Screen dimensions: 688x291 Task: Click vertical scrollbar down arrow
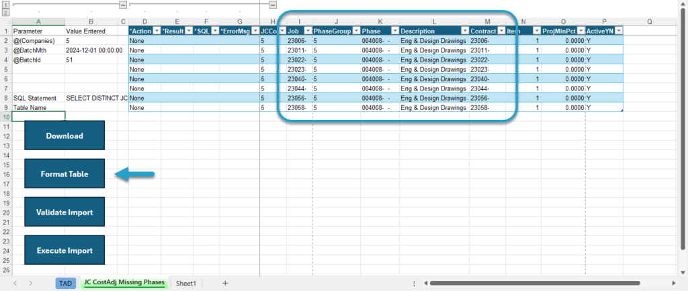point(683,272)
